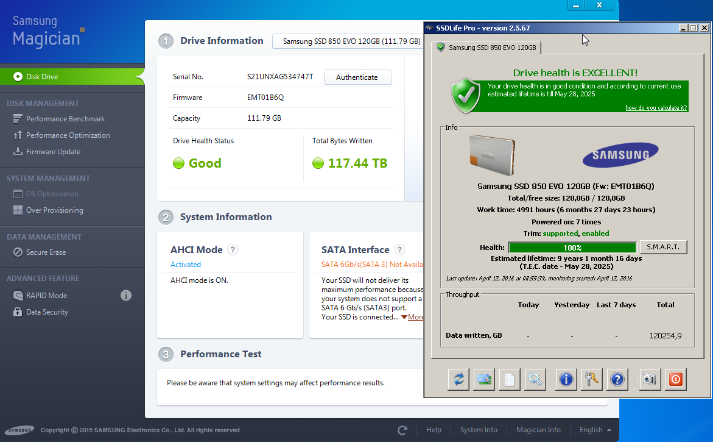This screenshot has height=442, width=713.
Task: Click the 100% Health progress bar
Action: 572,248
